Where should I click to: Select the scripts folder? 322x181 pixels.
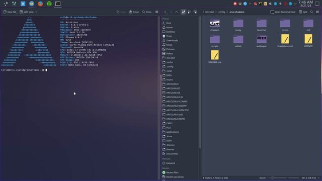point(215,41)
